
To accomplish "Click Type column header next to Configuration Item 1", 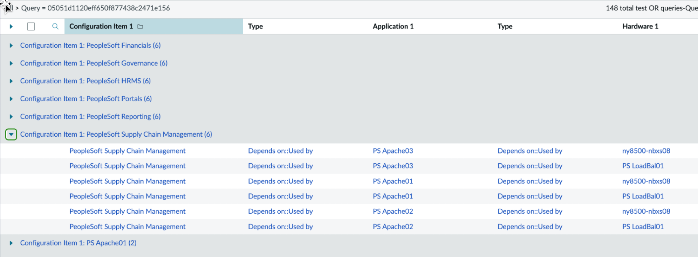I will pyautogui.click(x=255, y=26).
